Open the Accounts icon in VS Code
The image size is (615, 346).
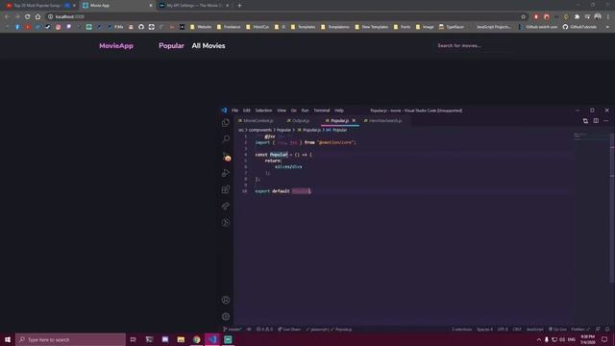point(226,300)
